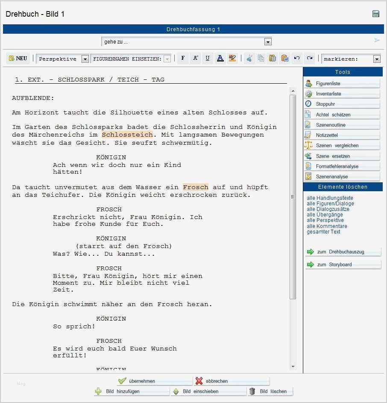The height and width of the screenshot is (403, 387).
Task: Undo the last edit
Action: 296,58
